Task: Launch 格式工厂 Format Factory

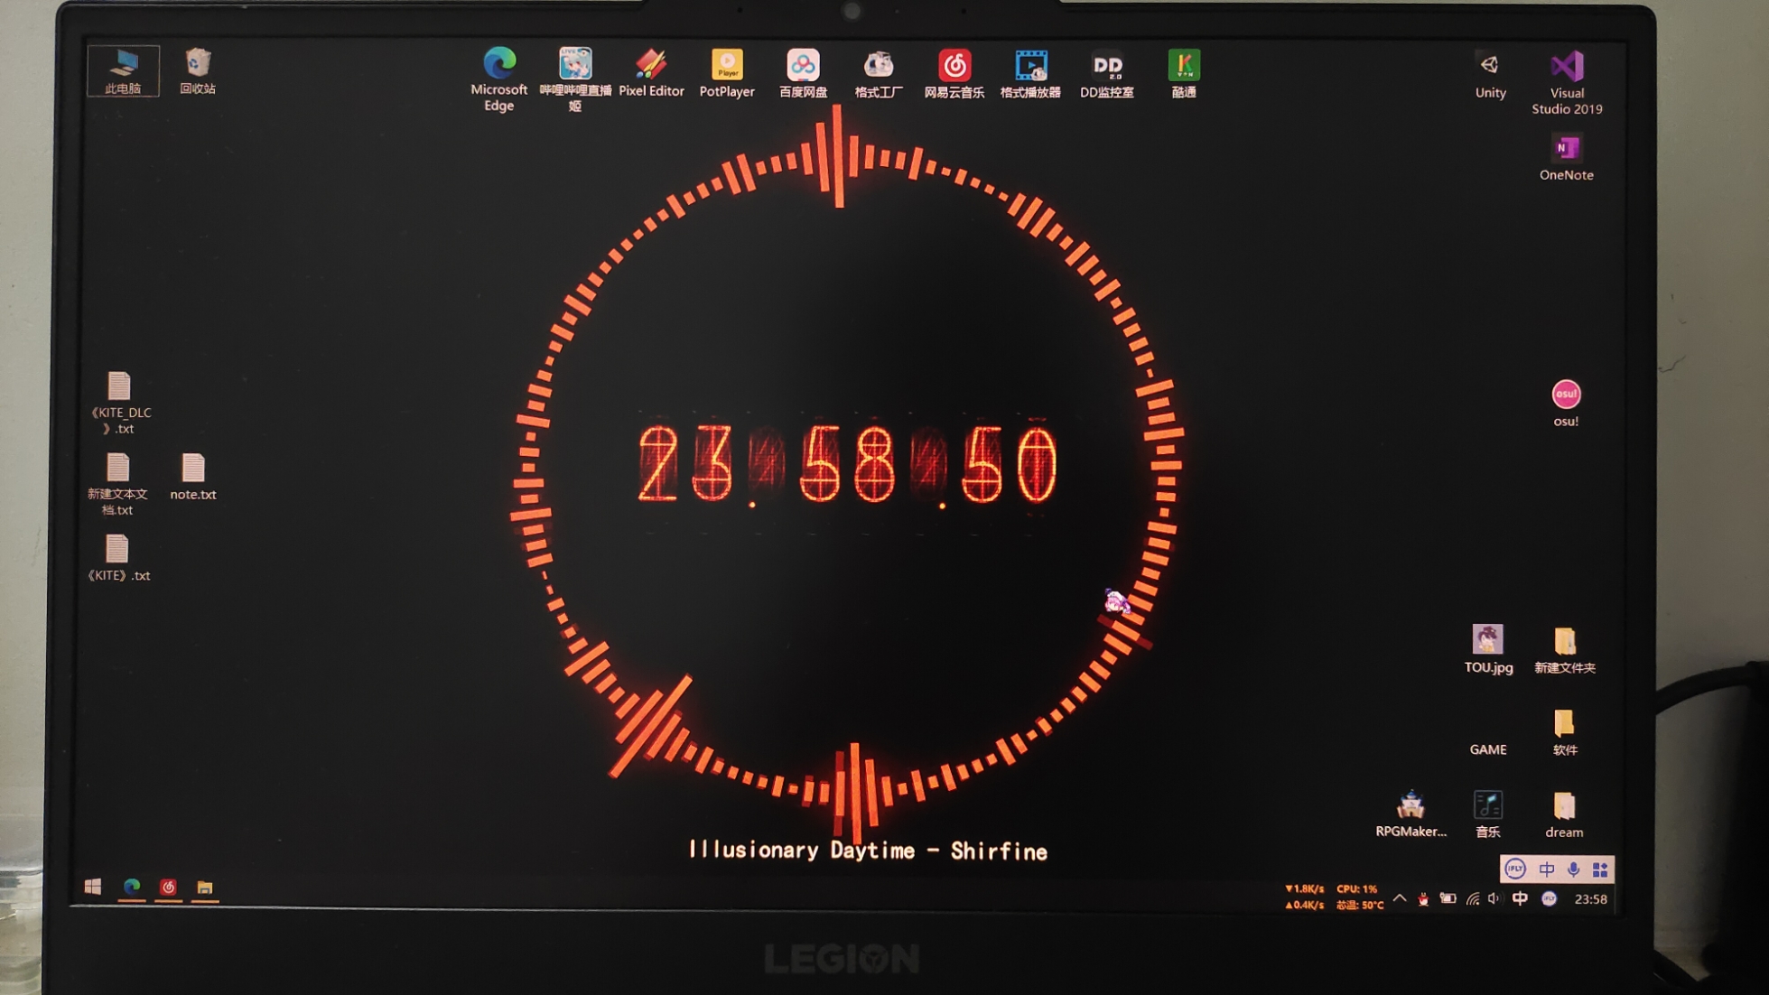Action: (x=879, y=65)
